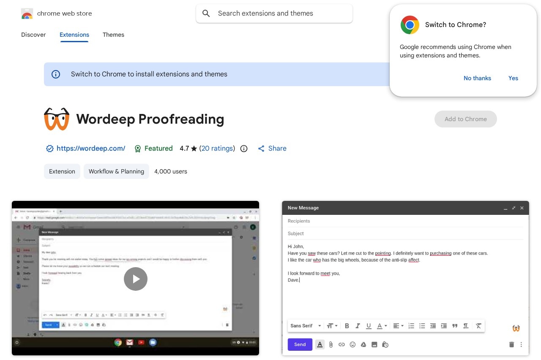
Task: Play the Wordeep demo video
Action: [x=135, y=279]
